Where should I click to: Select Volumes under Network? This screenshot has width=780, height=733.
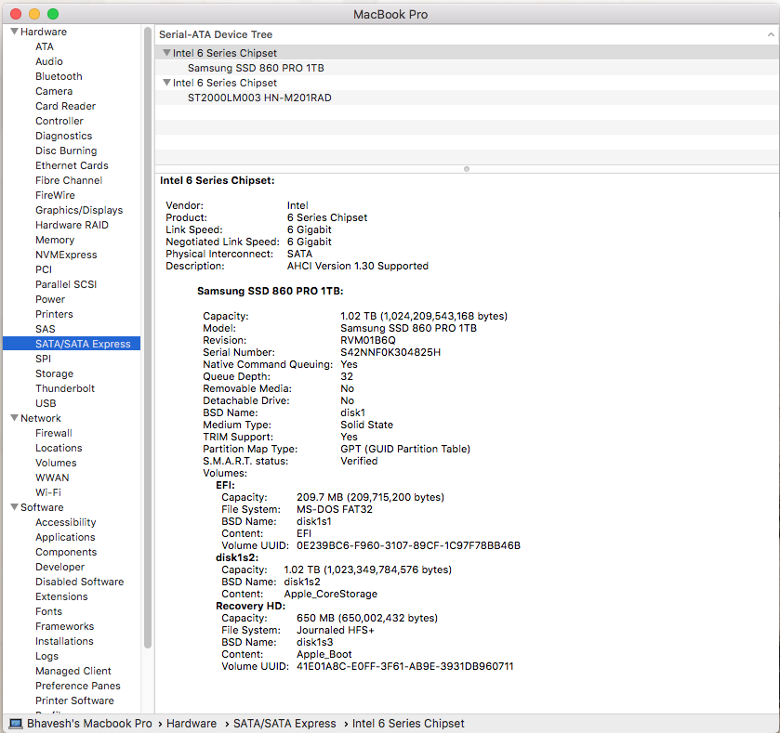point(56,463)
